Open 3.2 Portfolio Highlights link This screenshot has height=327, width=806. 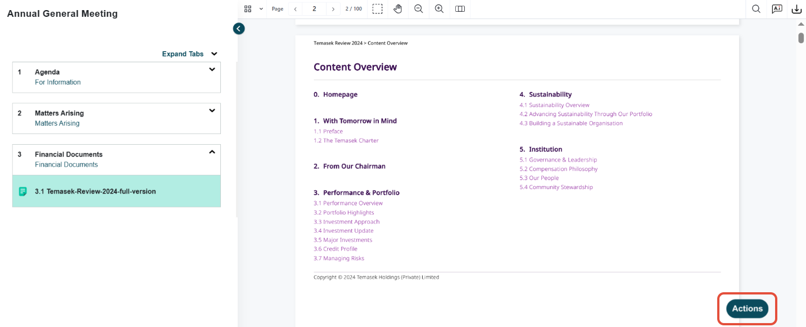344,213
